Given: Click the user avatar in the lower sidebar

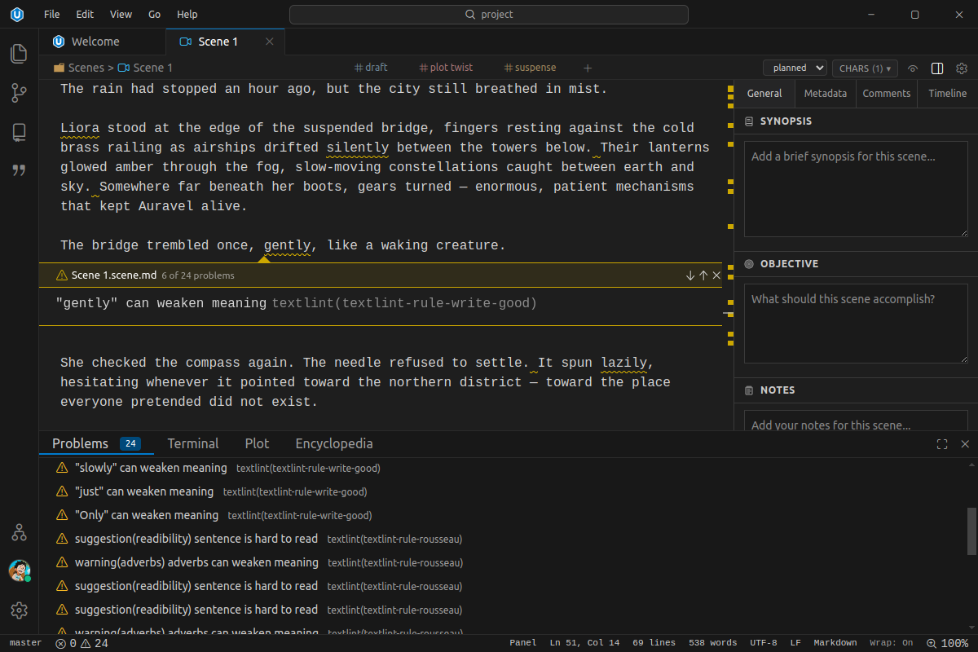Looking at the screenshot, I should click(x=18, y=570).
